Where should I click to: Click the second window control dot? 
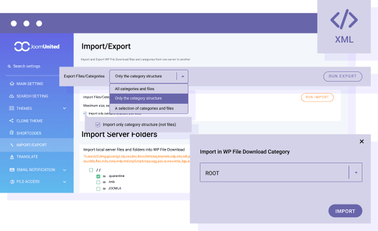tap(26, 23)
